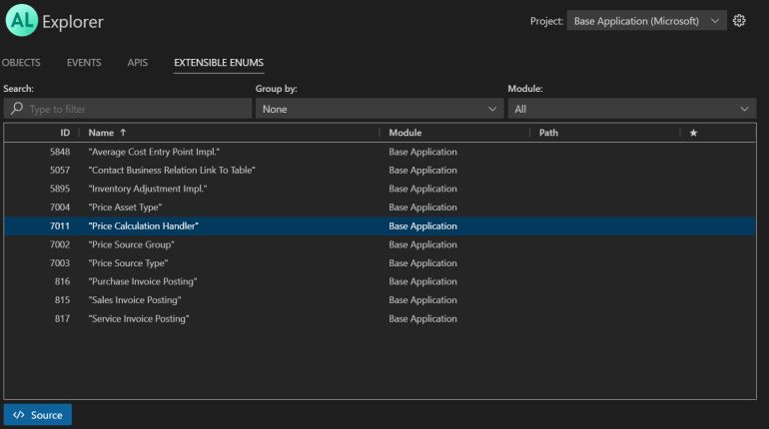The height and width of the screenshot is (429, 769).
Task: Click the search magnifier icon
Action: coord(17,108)
